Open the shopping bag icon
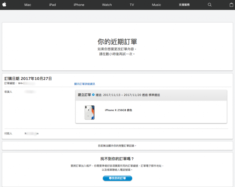Viewport: 235px width, 187px height. click(x=231, y=5)
